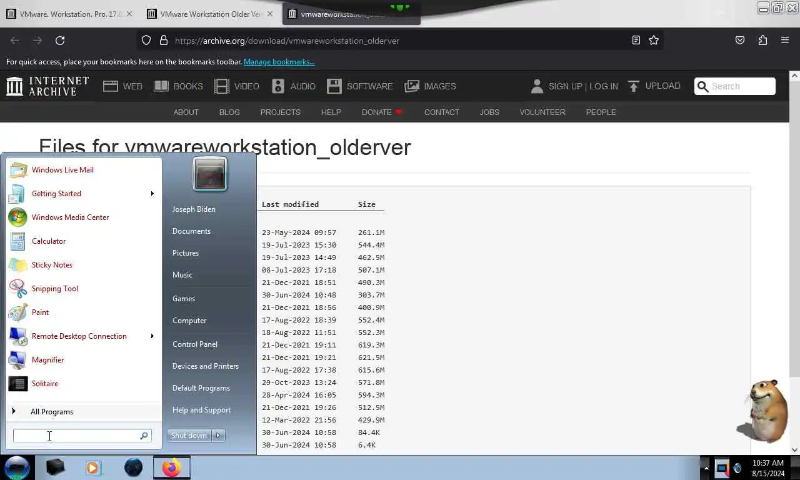The image size is (800, 480).
Task: Click the user account picture thumbnail
Action: (x=210, y=173)
